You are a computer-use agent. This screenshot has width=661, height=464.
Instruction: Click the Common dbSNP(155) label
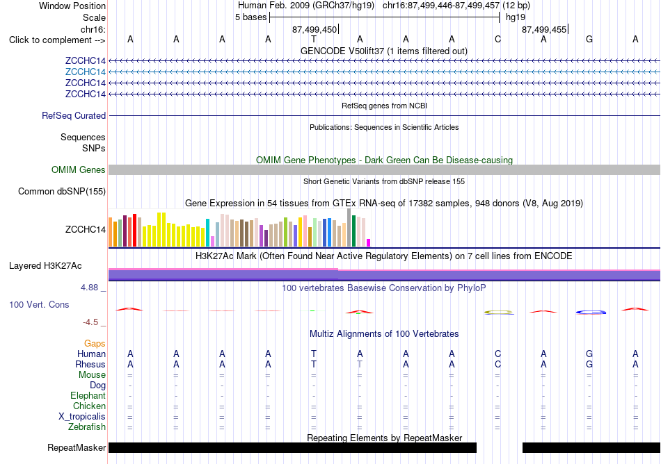point(61,192)
